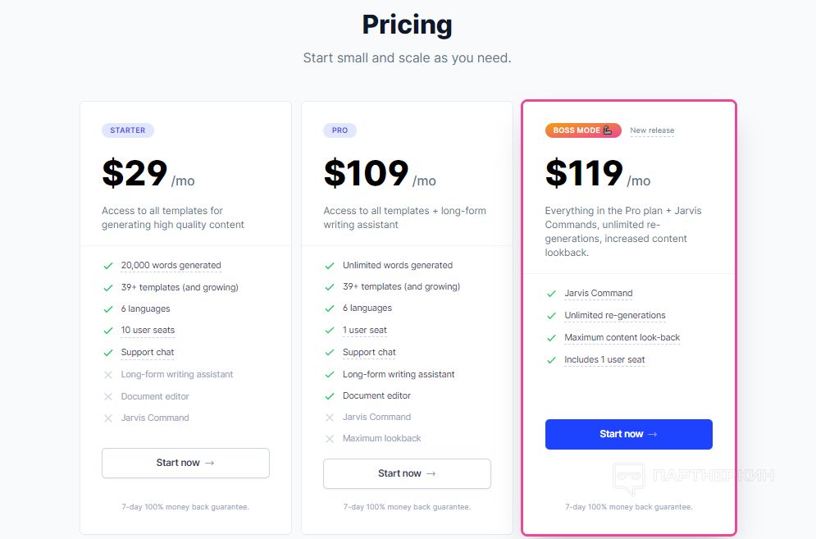816x539 pixels.
Task: Click checkmark icon beside Pro Document editor
Action: pyautogui.click(x=330, y=396)
